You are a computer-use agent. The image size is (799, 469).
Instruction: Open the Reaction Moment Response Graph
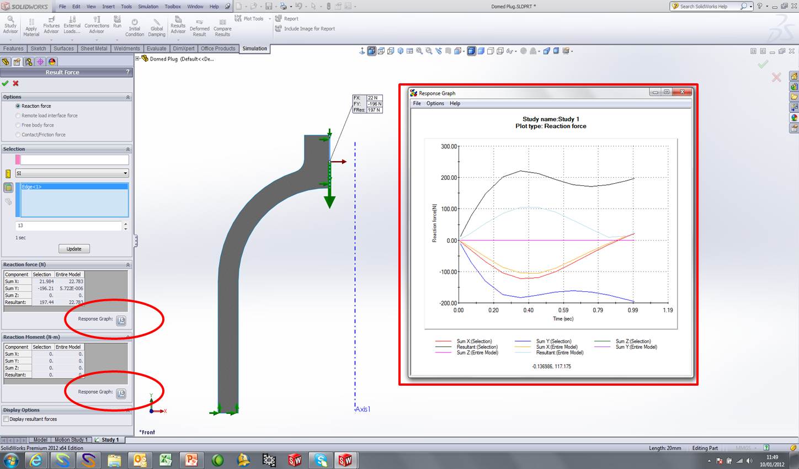tap(121, 393)
